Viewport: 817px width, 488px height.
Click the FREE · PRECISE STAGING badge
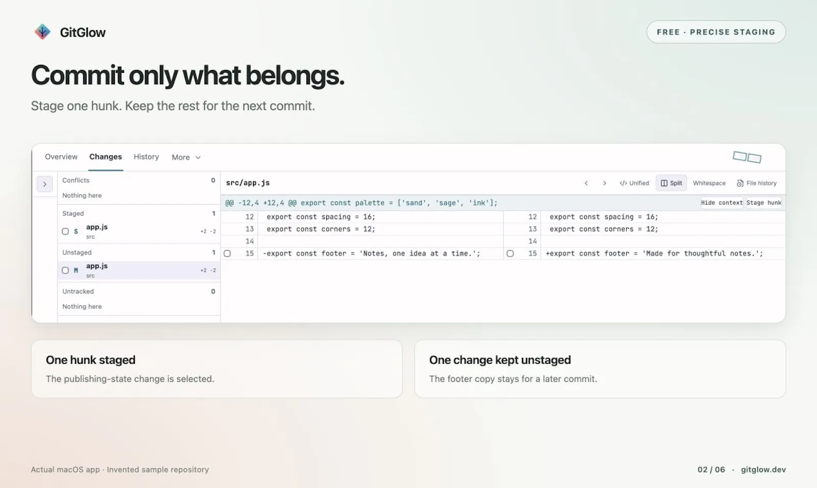(716, 32)
